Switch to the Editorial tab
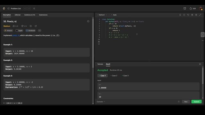 tap(18, 15)
